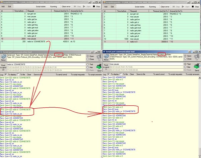Click 'mac pause' send text field on right

[x=146, y=64]
